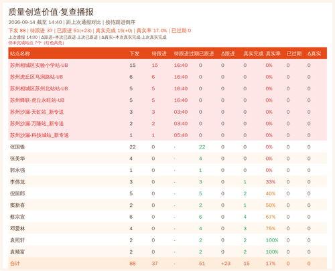335x271 pixels.
Task: Click the name 蔡宗宣
Action: point(17,217)
